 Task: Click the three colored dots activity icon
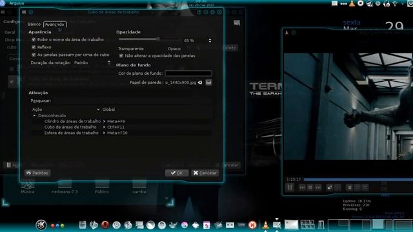[57, 226]
